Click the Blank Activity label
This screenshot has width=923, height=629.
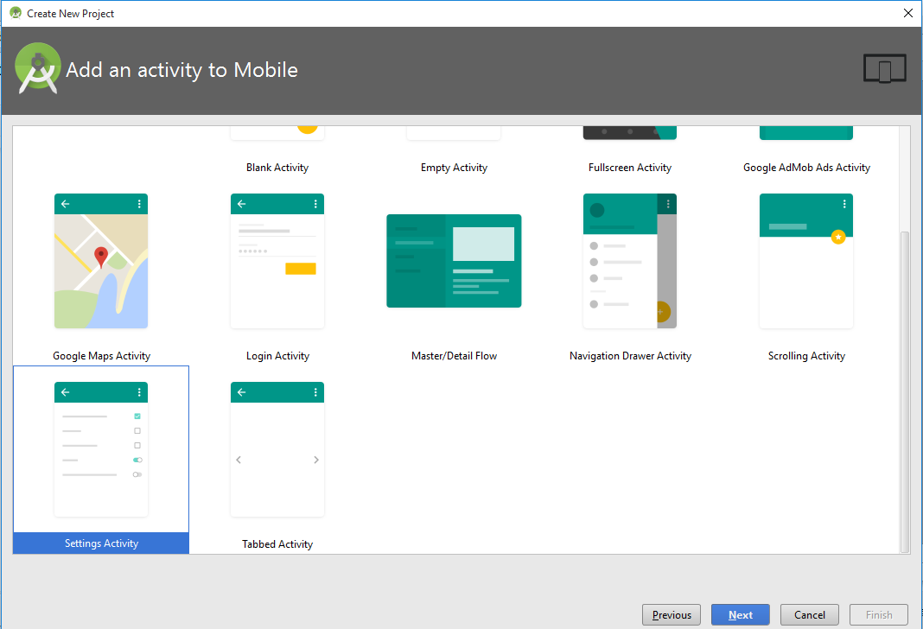point(277,168)
